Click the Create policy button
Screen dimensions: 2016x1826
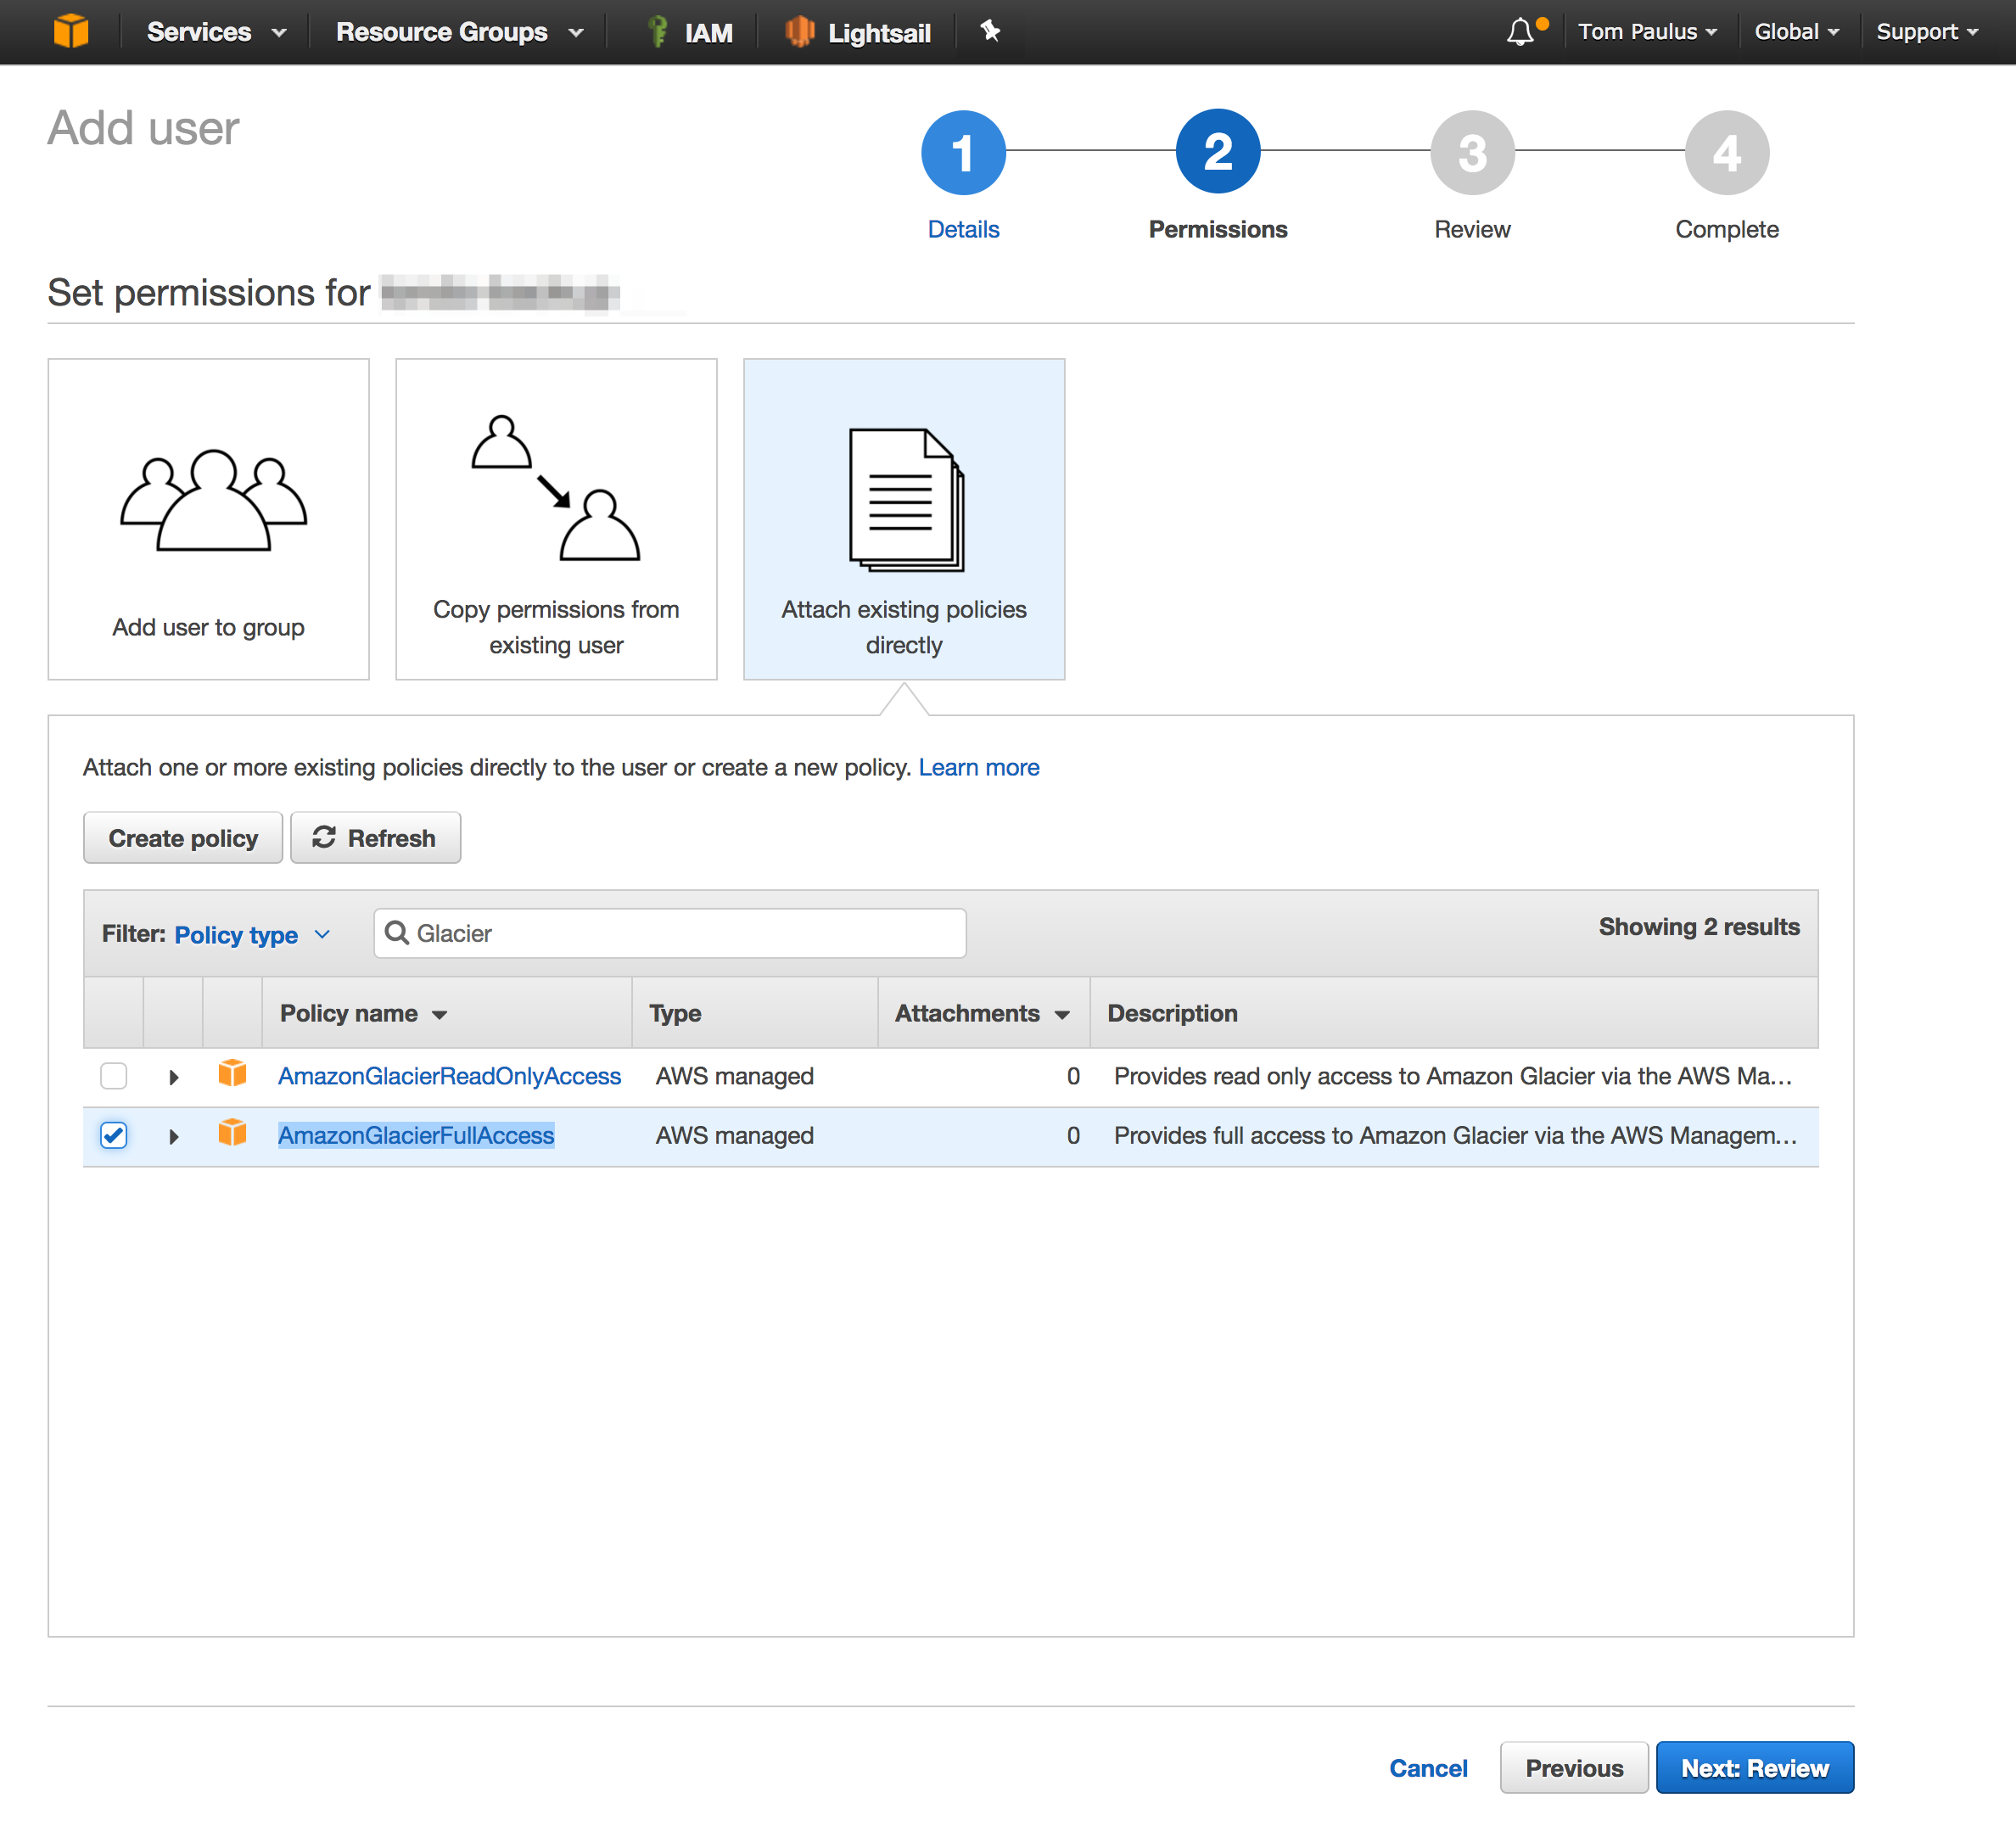coord(179,837)
